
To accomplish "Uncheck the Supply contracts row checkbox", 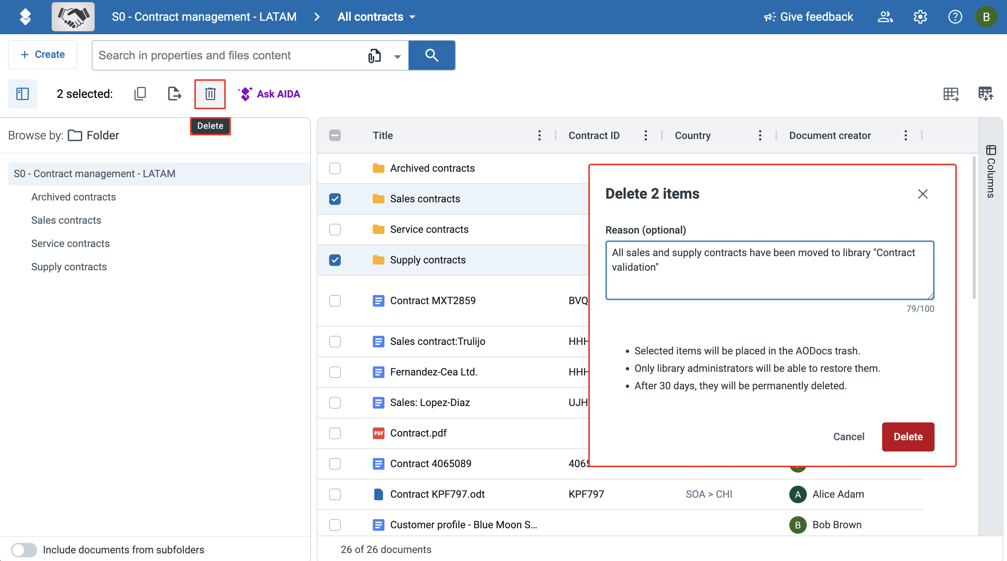I will 335,260.
